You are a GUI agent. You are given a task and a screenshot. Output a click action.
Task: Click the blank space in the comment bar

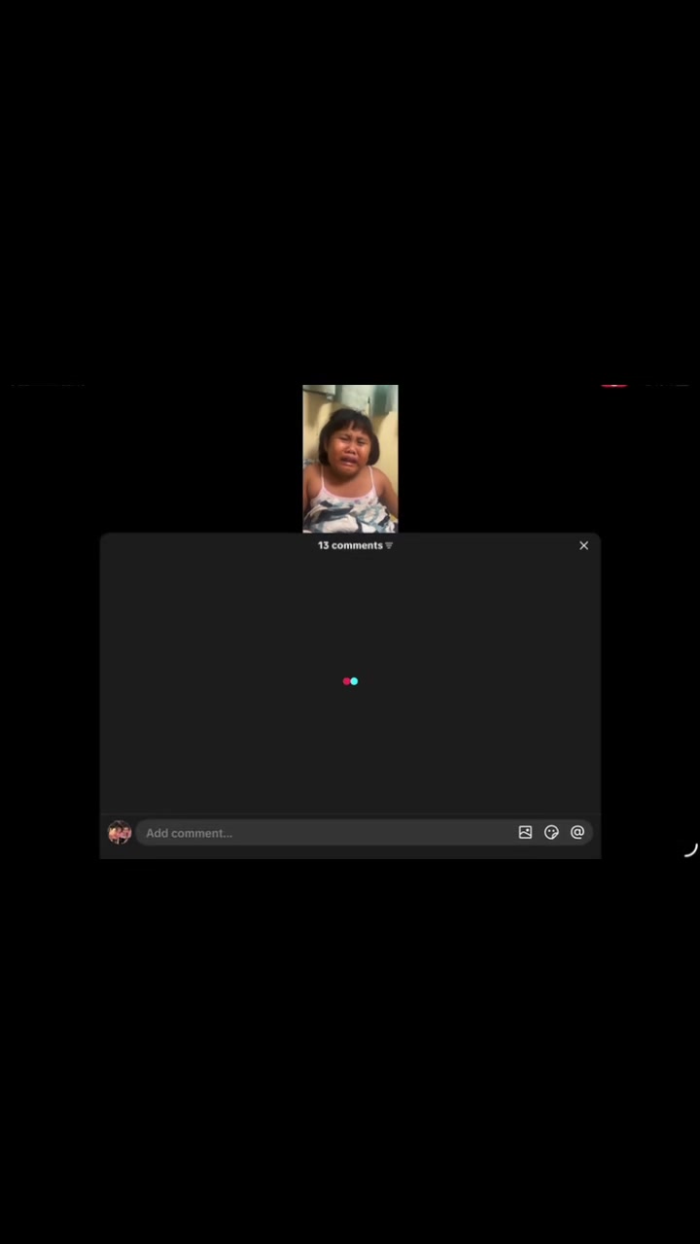click(374, 833)
